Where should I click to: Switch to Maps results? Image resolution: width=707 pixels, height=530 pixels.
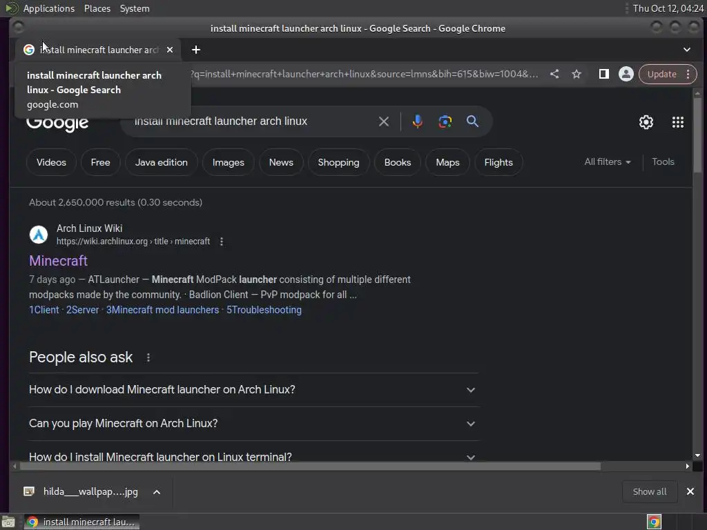coord(447,162)
